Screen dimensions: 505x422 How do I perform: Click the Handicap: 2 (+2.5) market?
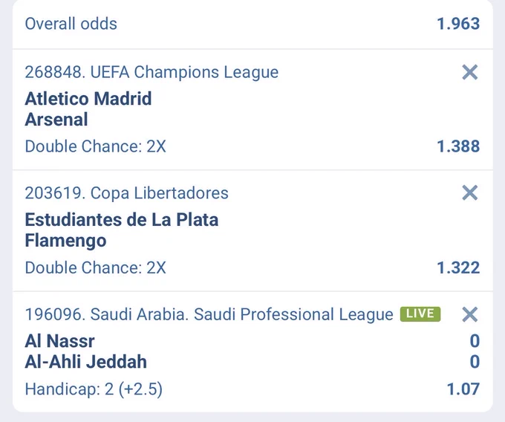click(94, 389)
